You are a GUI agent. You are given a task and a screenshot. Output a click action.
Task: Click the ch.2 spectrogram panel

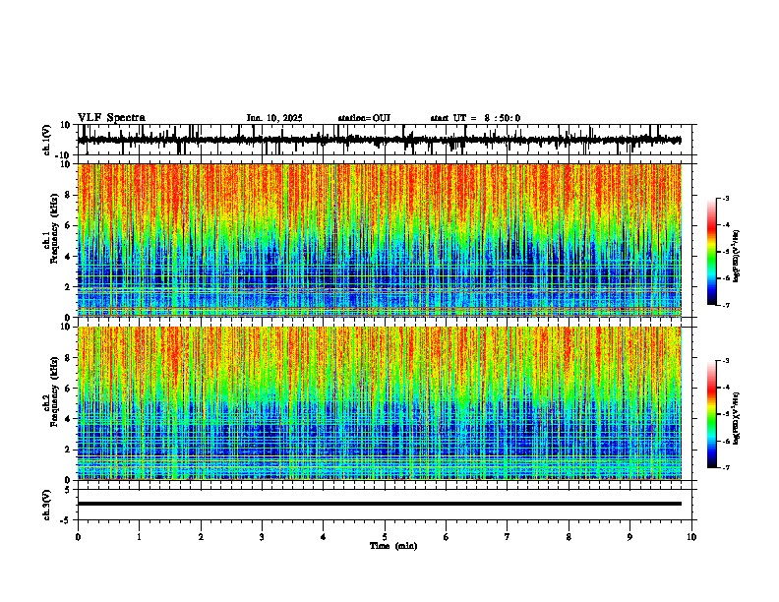click(x=379, y=403)
